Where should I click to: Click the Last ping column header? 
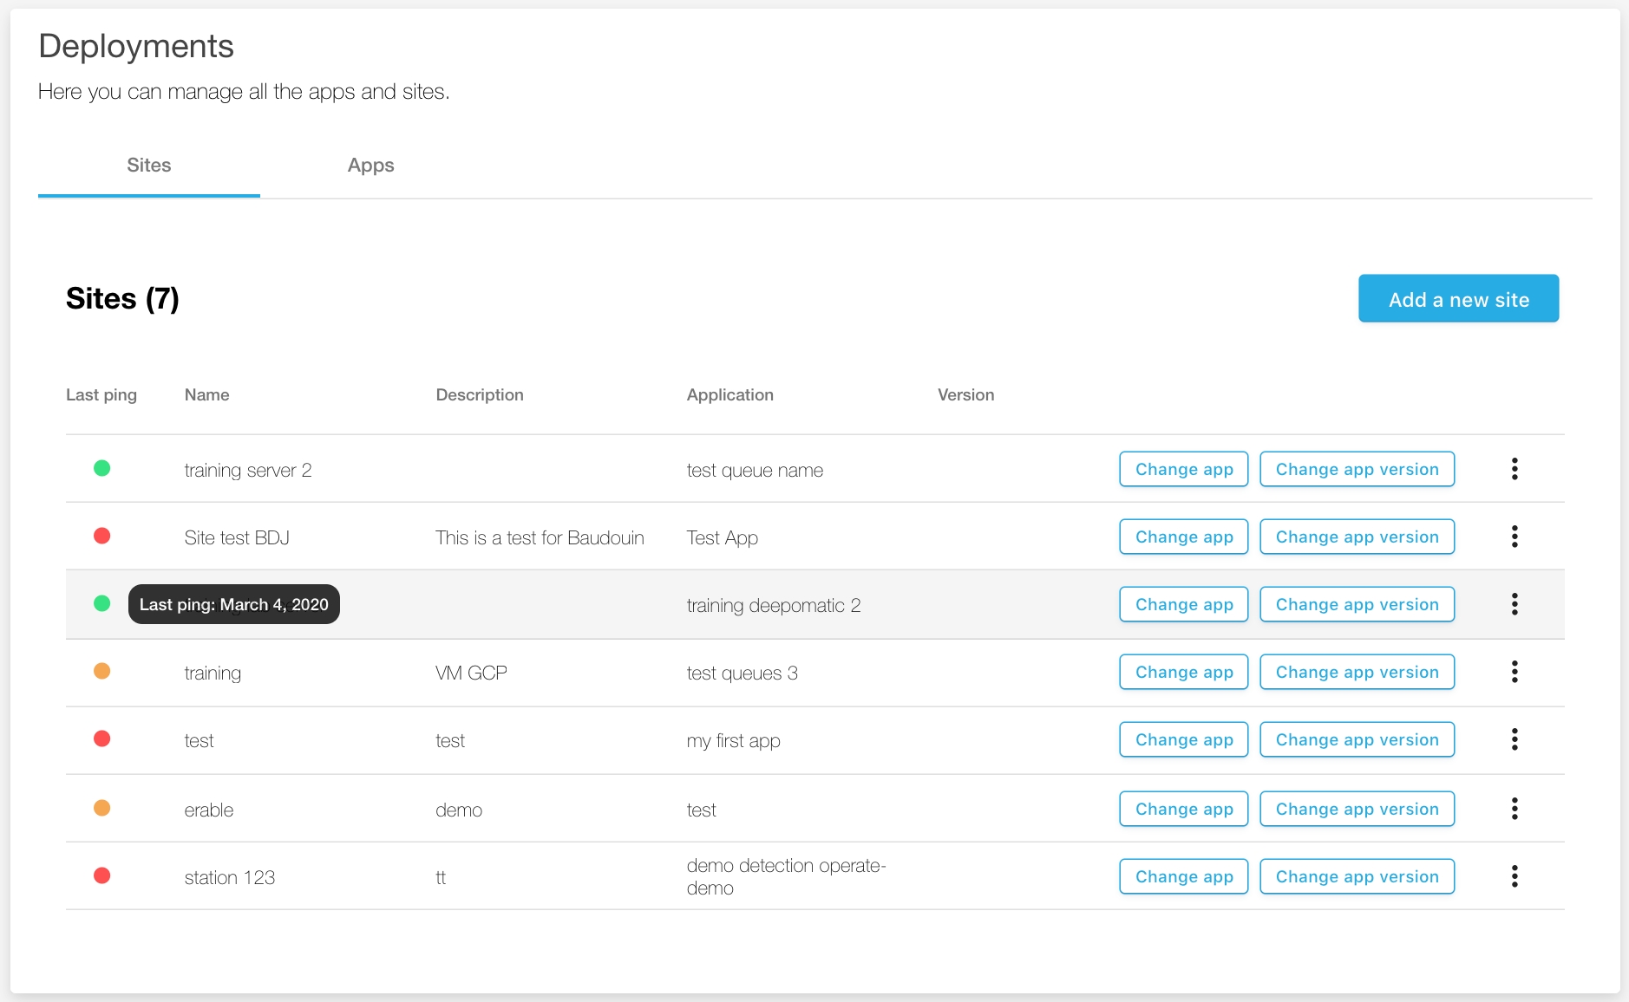pos(101,395)
